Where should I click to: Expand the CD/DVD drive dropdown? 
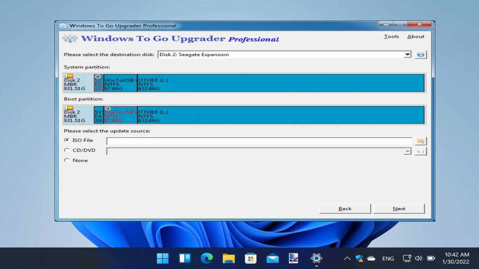[408, 151]
